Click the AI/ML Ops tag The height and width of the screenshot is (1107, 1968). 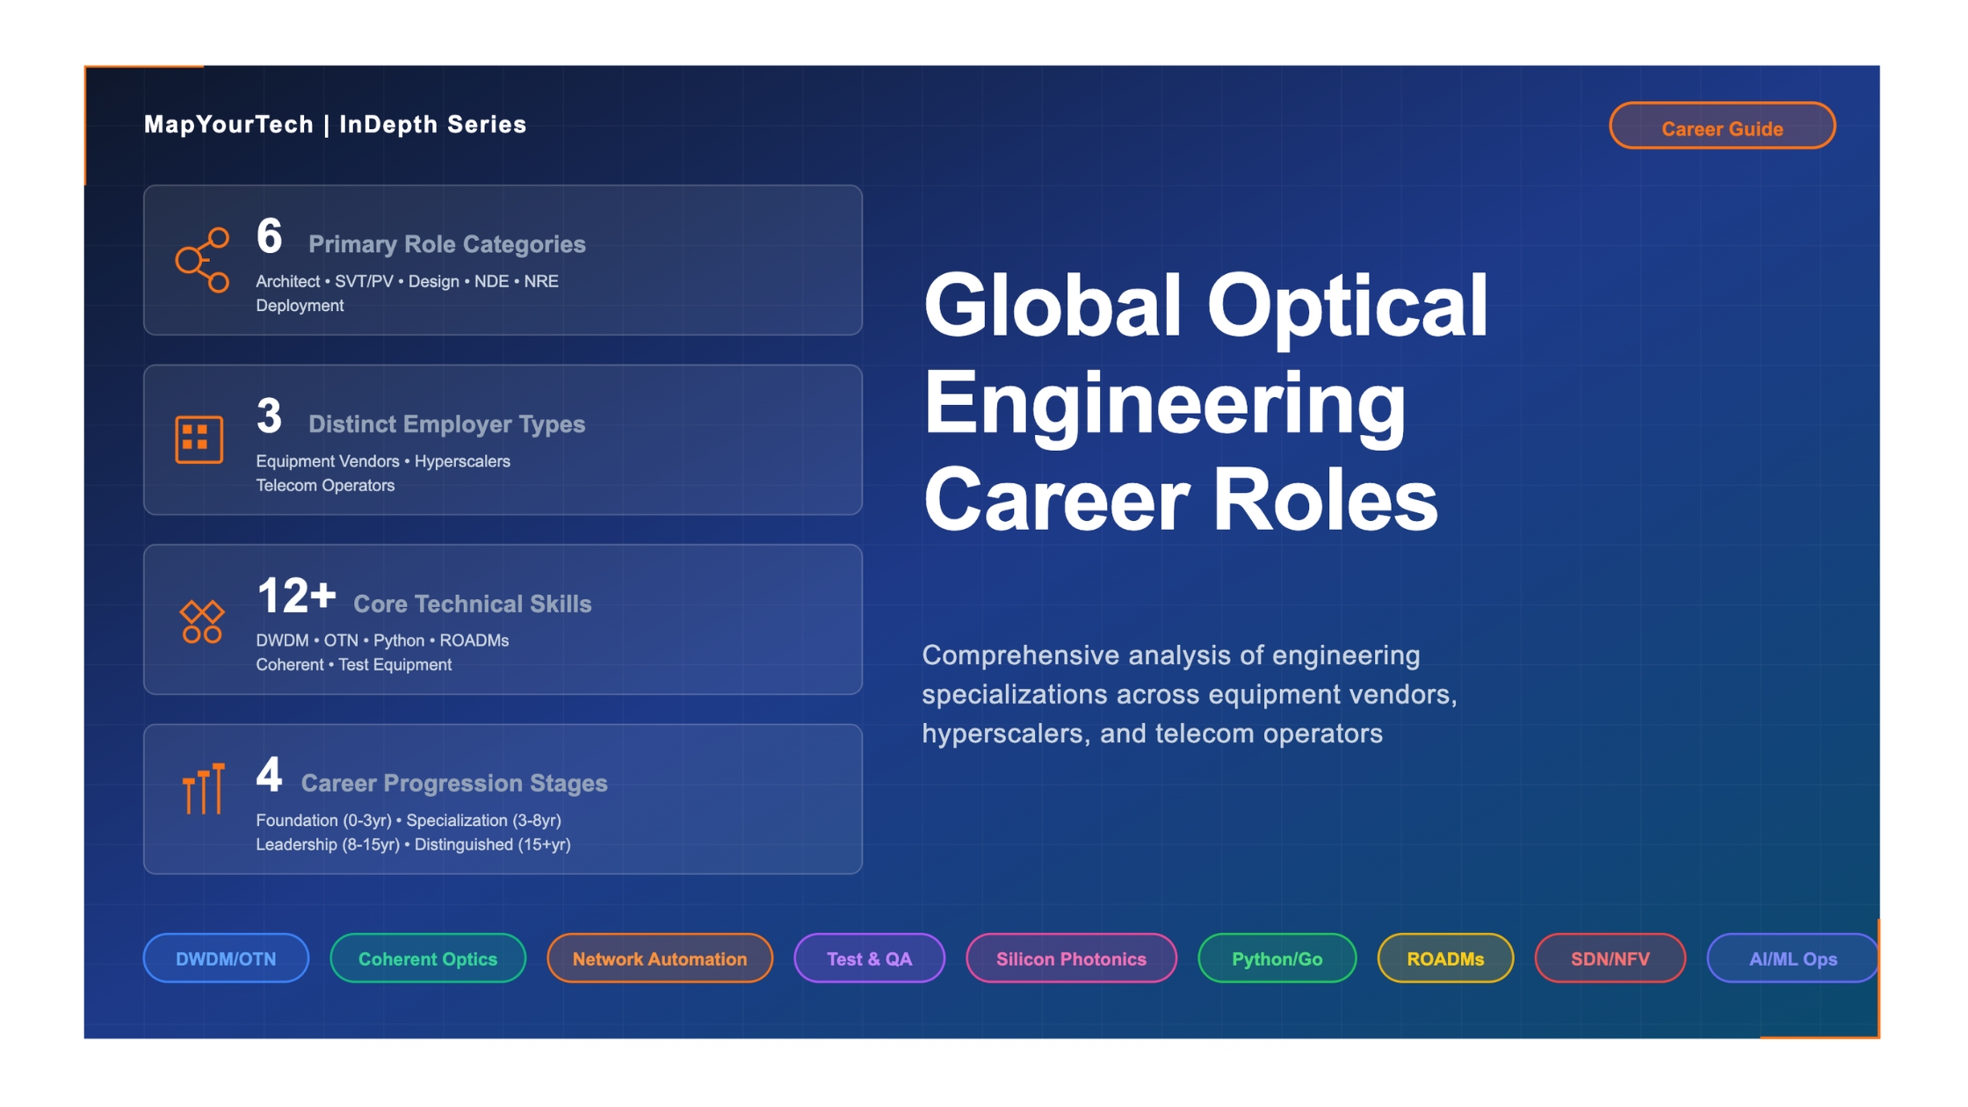tap(1792, 959)
